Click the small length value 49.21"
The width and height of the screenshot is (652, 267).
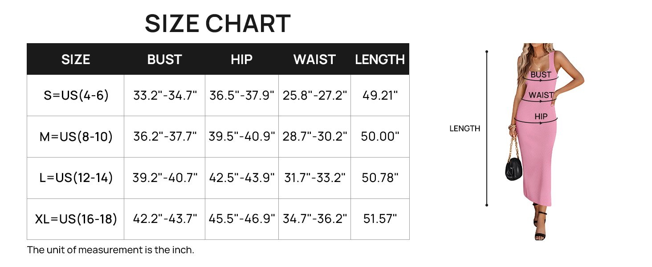[380, 95]
